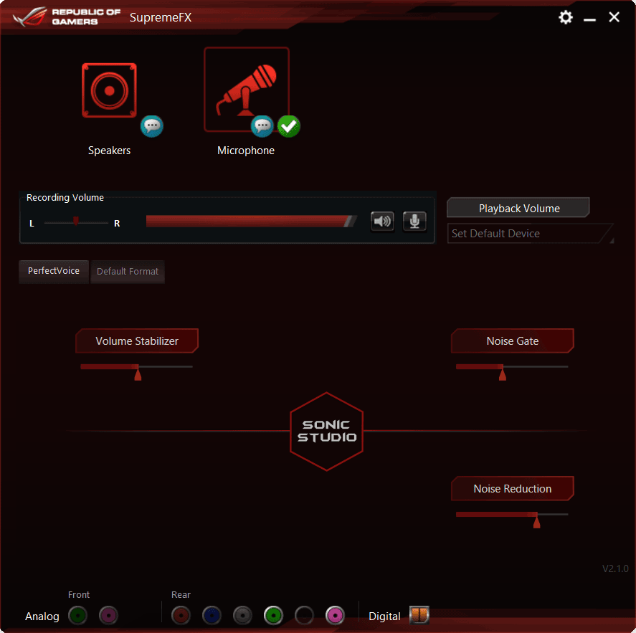
Task: Select the rear black analog jack
Action: 304,615
